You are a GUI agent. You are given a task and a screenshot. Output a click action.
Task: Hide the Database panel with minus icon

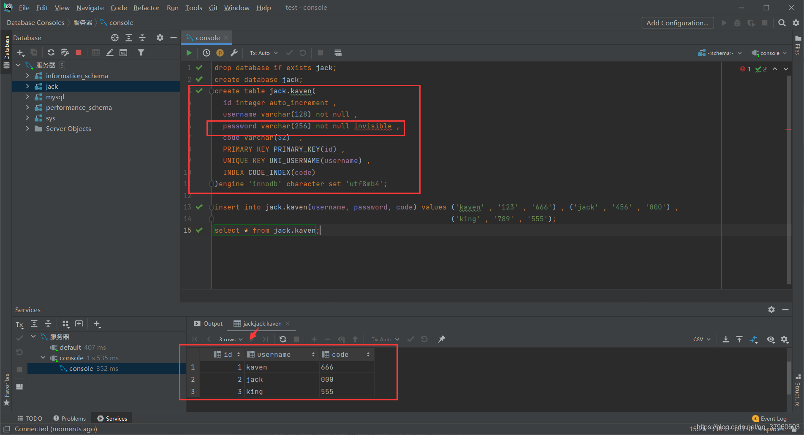click(173, 38)
